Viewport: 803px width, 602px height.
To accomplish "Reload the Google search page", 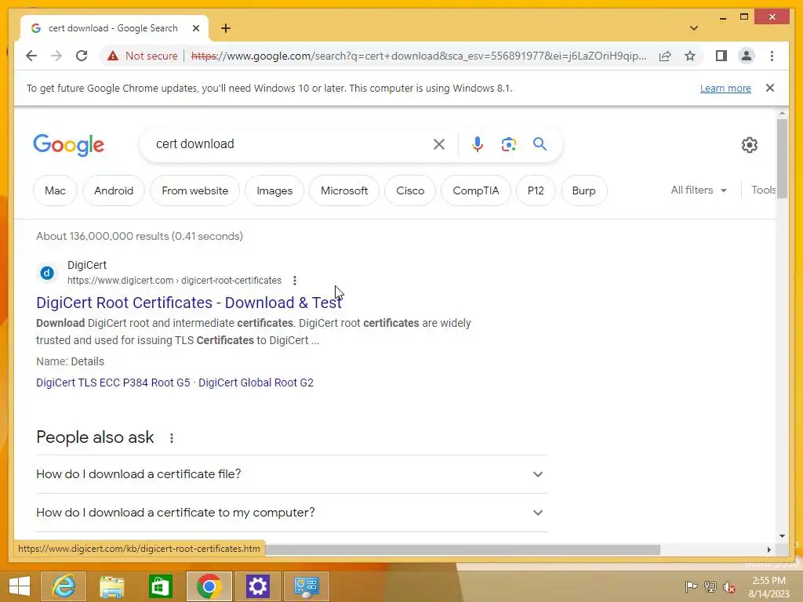I will [82, 56].
